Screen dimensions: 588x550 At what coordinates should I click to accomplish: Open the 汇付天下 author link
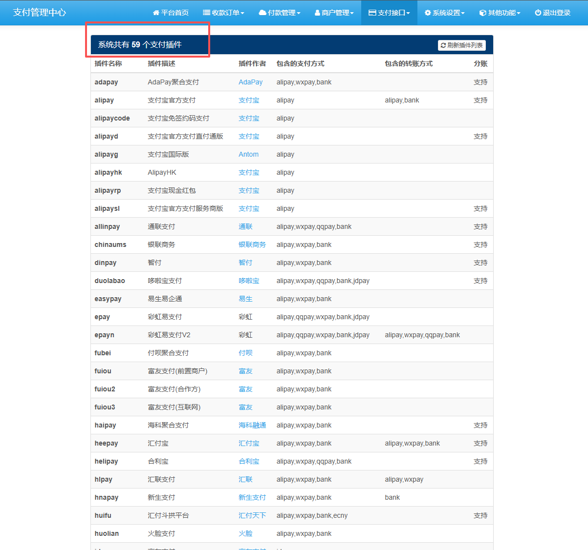click(252, 515)
